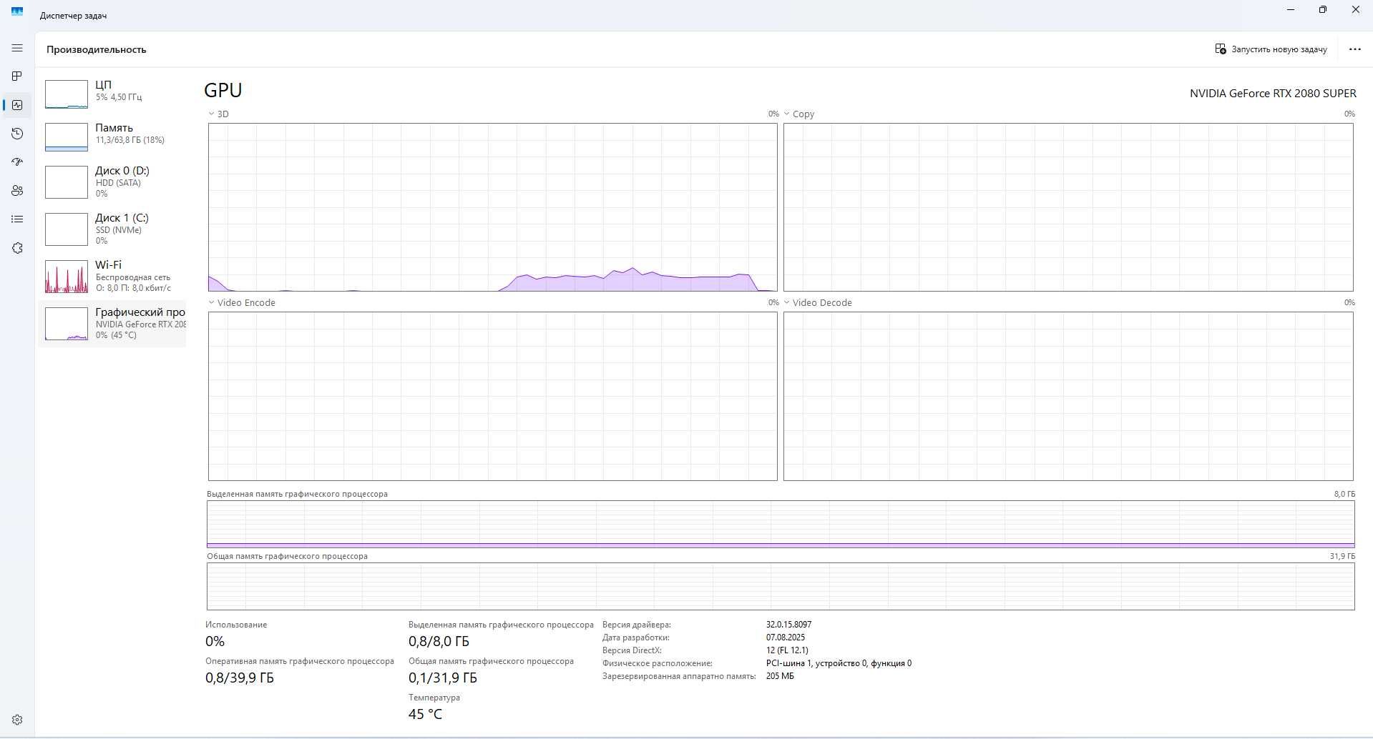Click the dedicated GPU memory graph
This screenshot has width=1373, height=739.
point(781,524)
